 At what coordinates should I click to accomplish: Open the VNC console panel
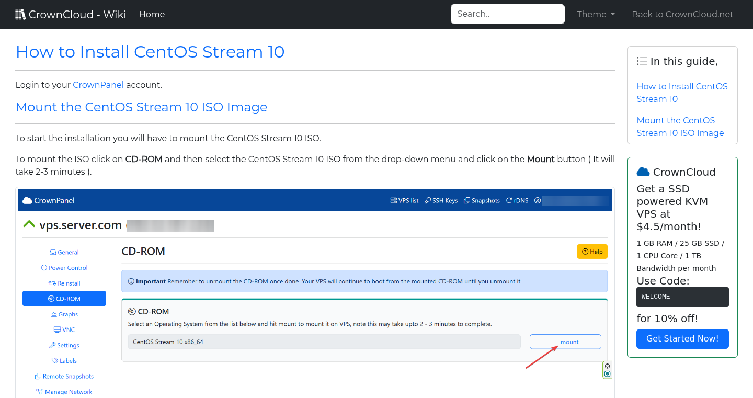pos(64,329)
